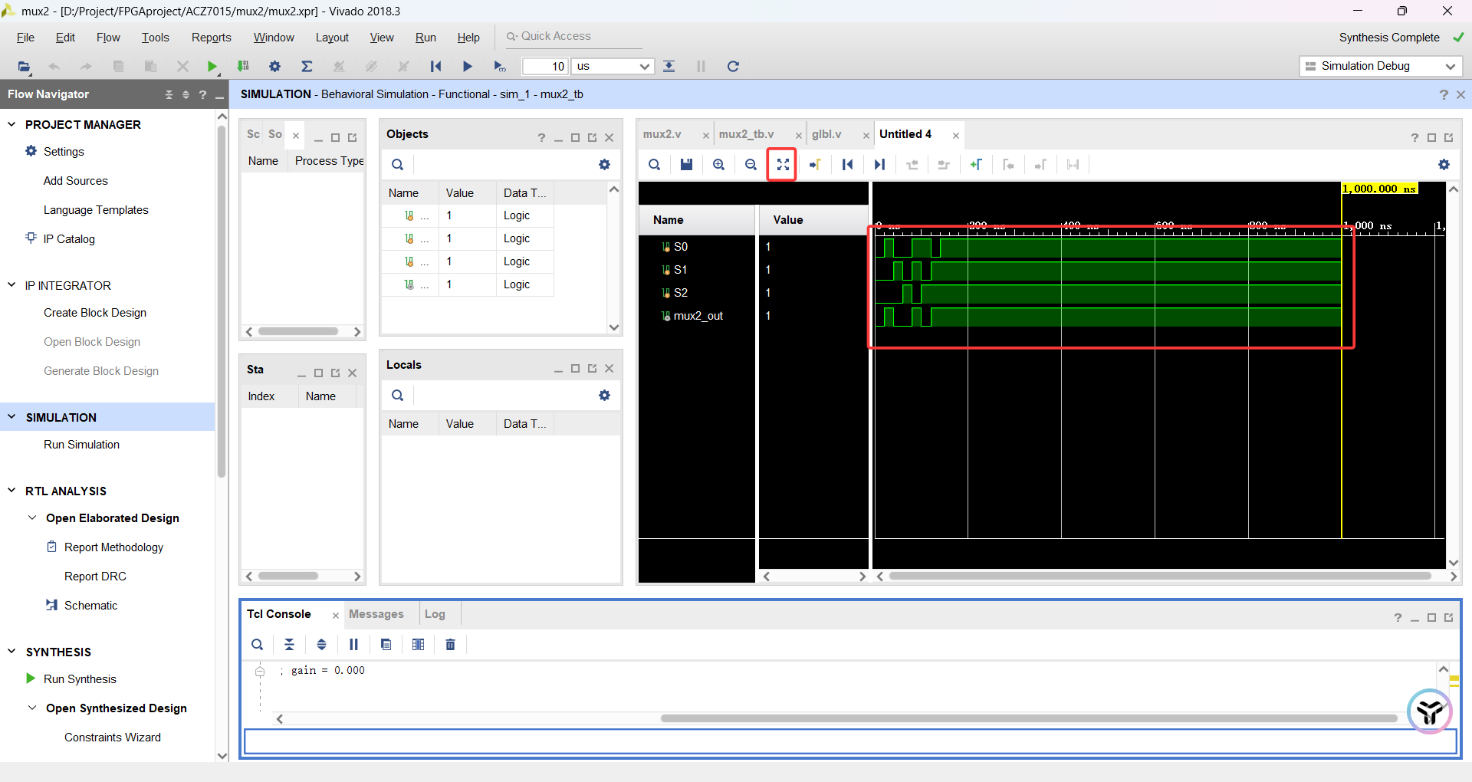Screen dimensions: 1472x782
Task: Close the Untitled 4 waveform tab
Action: 956,136
